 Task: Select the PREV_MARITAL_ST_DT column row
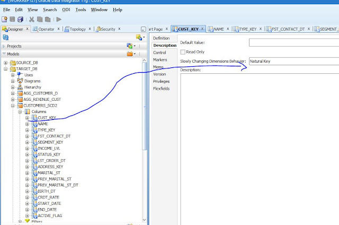[58, 185]
